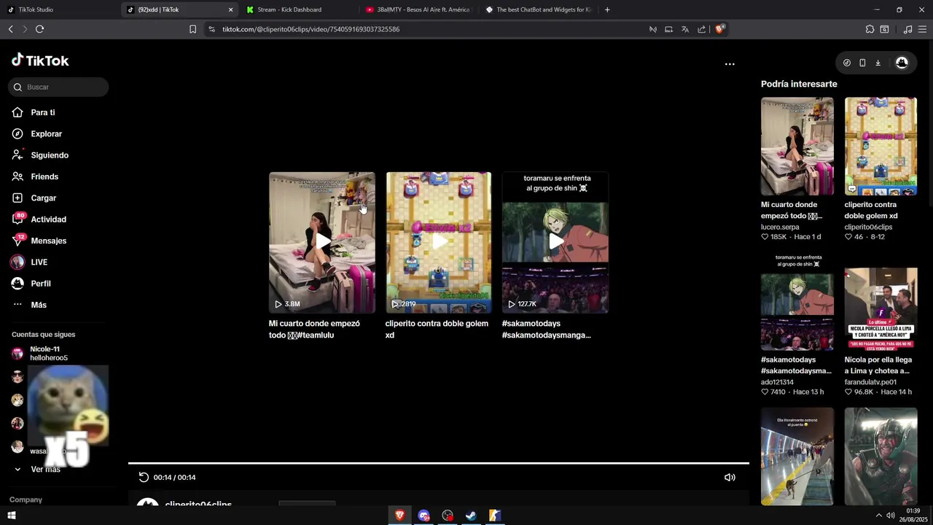Open TikTok coins icon in top pill
Viewport: 933px width, 525px height.
click(846, 63)
